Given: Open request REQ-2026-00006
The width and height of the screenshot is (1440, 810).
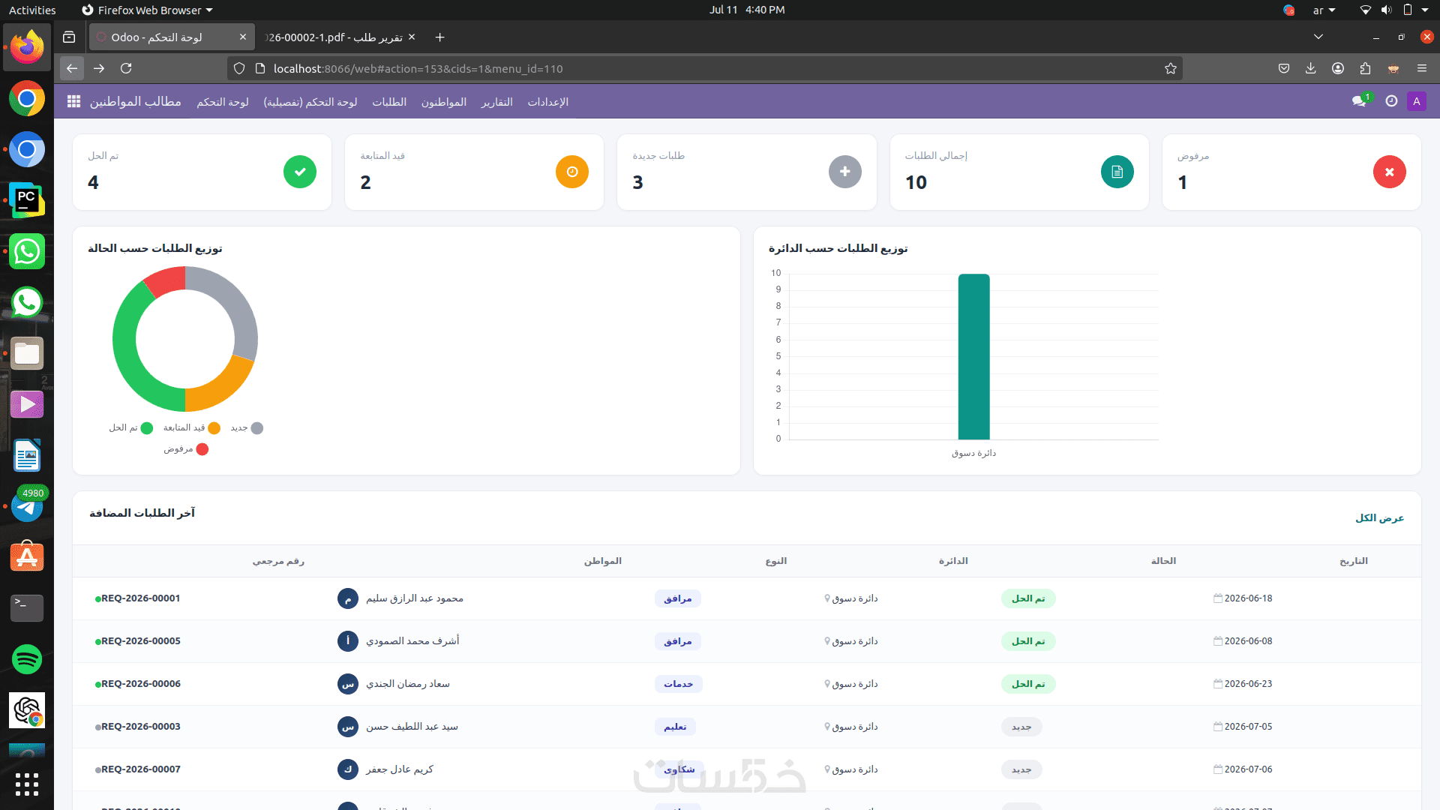Looking at the screenshot, I should click(141, 684).
